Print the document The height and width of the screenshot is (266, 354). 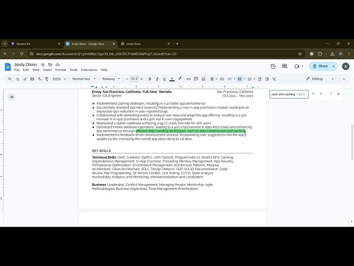click(32, 79)
